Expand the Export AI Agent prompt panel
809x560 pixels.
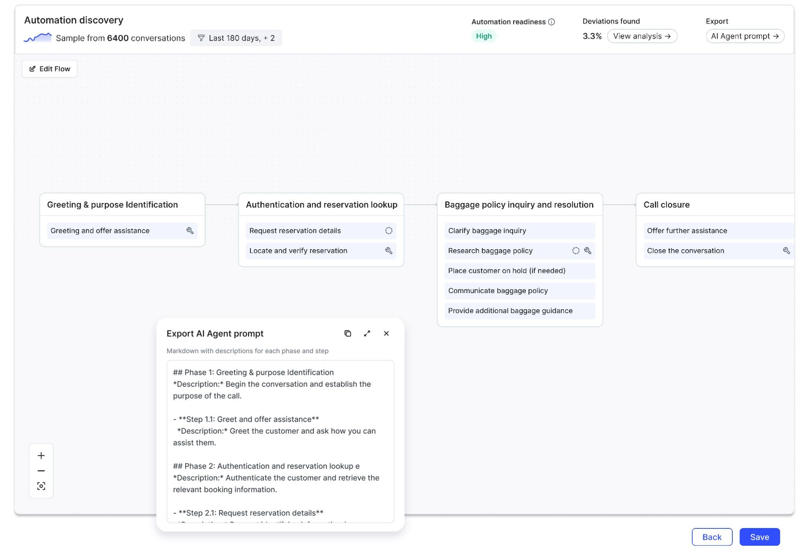367,333
